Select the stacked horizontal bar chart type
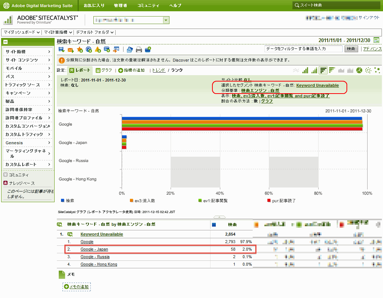The width and height of the screenshot is (383, 298). (x=332, y=70)
